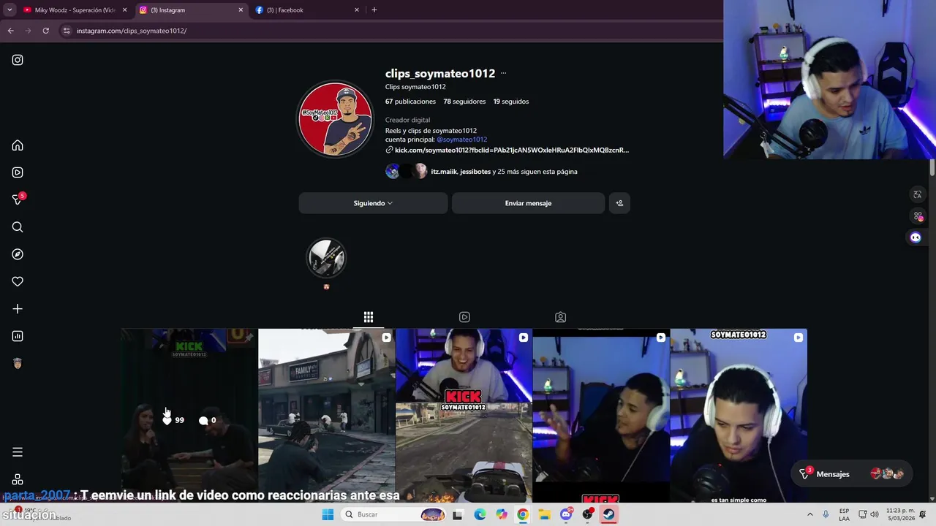Open notifications heart icon in sidebar
This screenshot has height=526, width=936.
pyautogui.click(x=18, y=281)
